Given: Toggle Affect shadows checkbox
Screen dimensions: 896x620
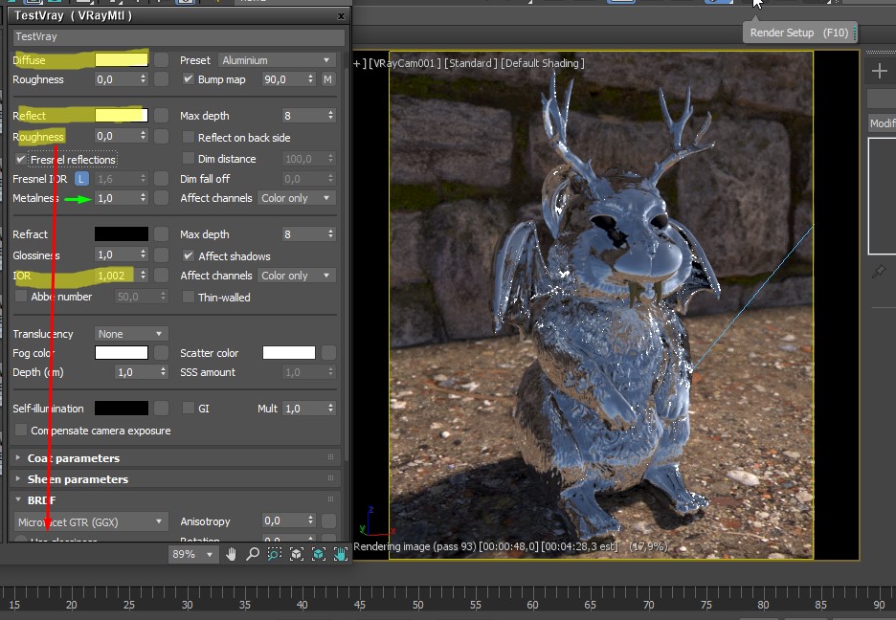Looking at the screenshot, I should 188,255.
